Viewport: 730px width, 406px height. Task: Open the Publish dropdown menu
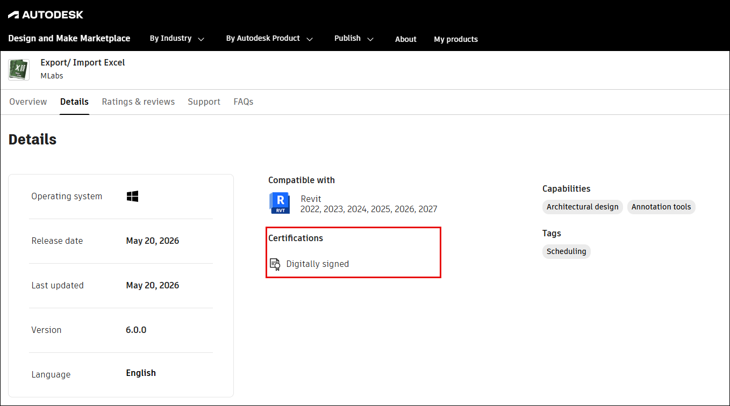pos(354,39)
